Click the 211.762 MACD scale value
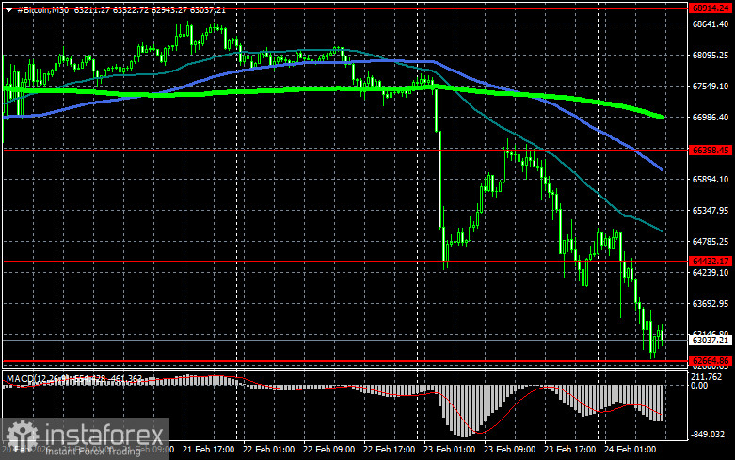 (707, 377)
